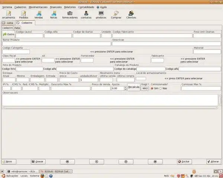Click the Novo button
The height and width of the screenshot is (178, 223).
tap(9, 162)
